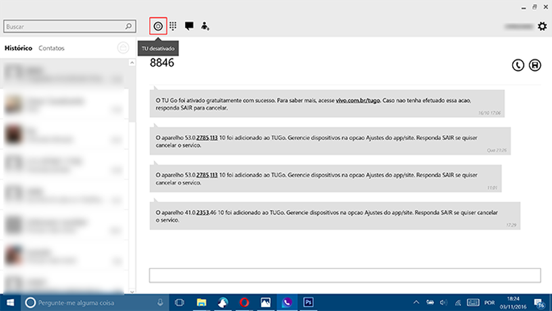Open the Windows Start menu

pyautogui.click(x=10, y=303)
